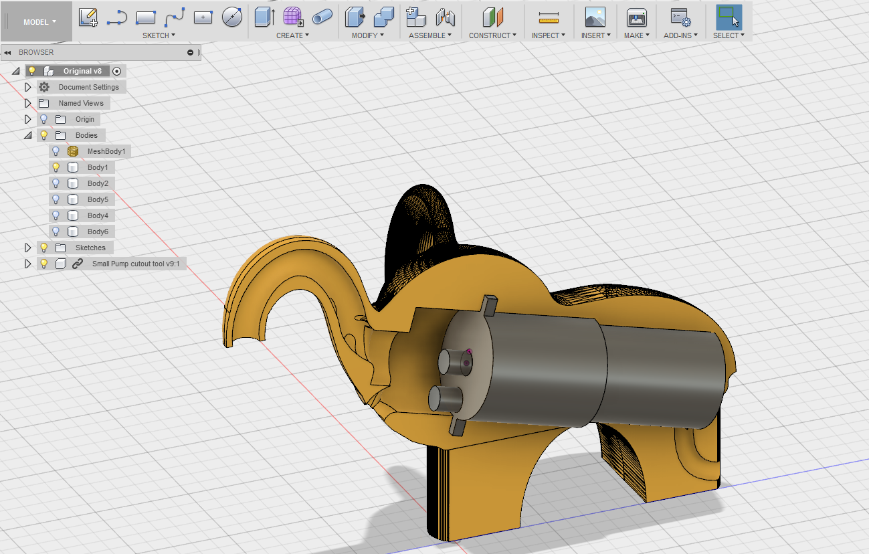
Task: Choose the two-point Rectangle sketch tool
Action: pos(146,17)
